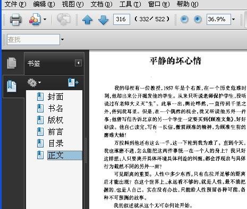247x209 pixels.
Task: Open the 视图(V) menu
Action: click(x=73, y=4)
